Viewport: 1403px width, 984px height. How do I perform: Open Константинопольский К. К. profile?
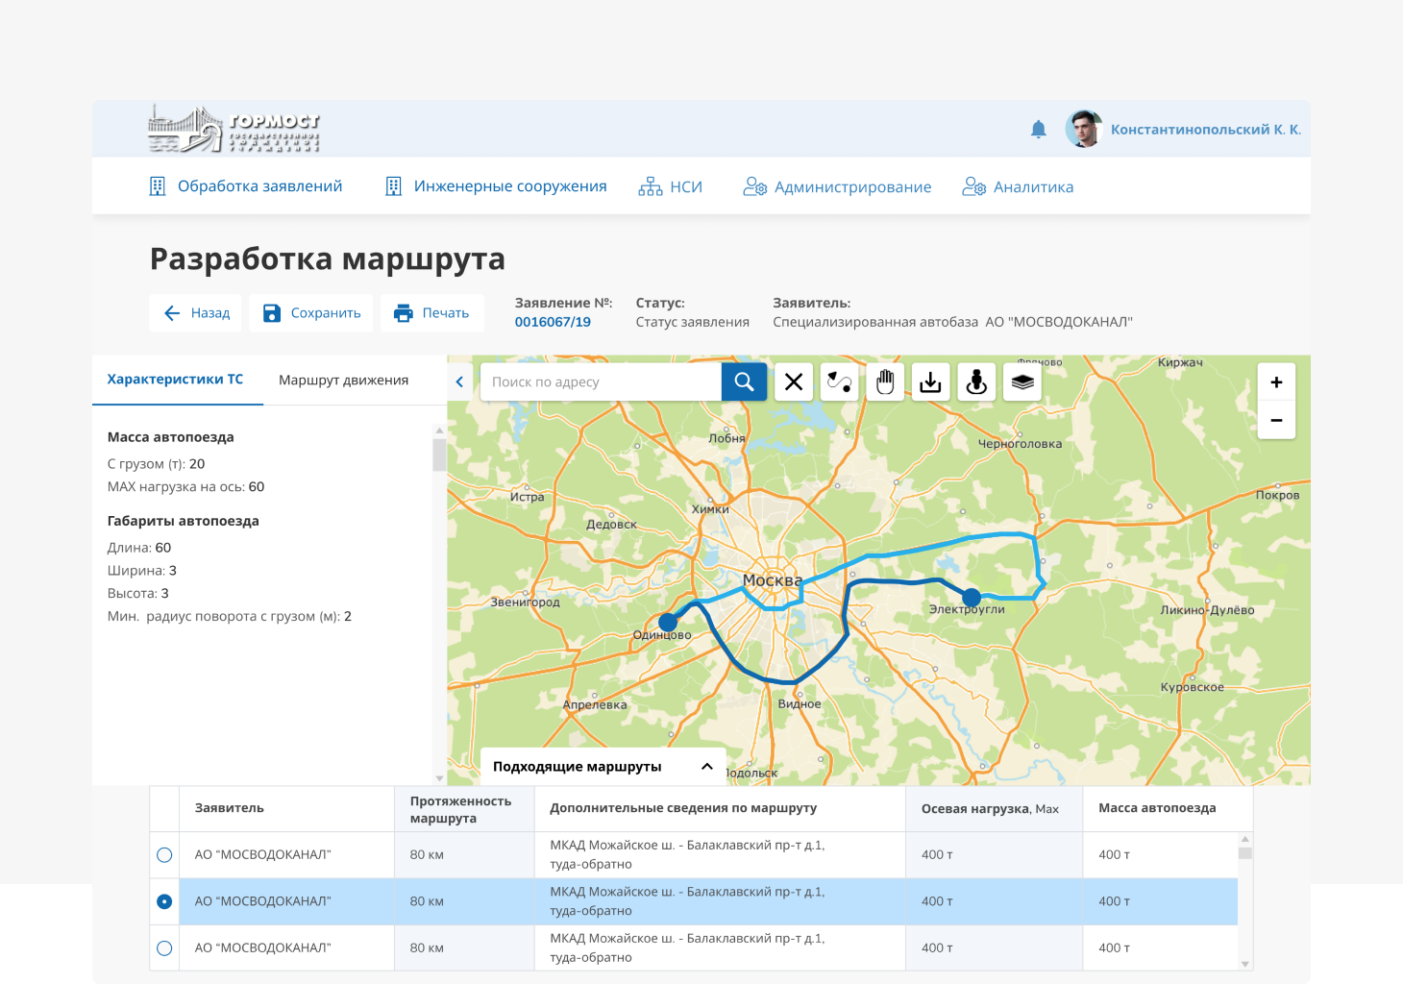click(x=1205, y=129)
